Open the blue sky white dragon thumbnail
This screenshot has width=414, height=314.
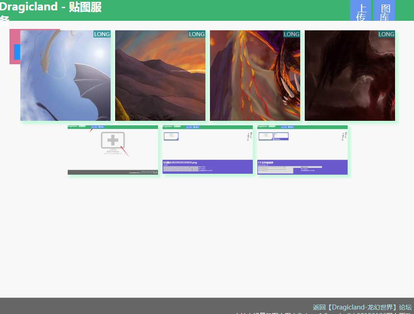point(65,76)
